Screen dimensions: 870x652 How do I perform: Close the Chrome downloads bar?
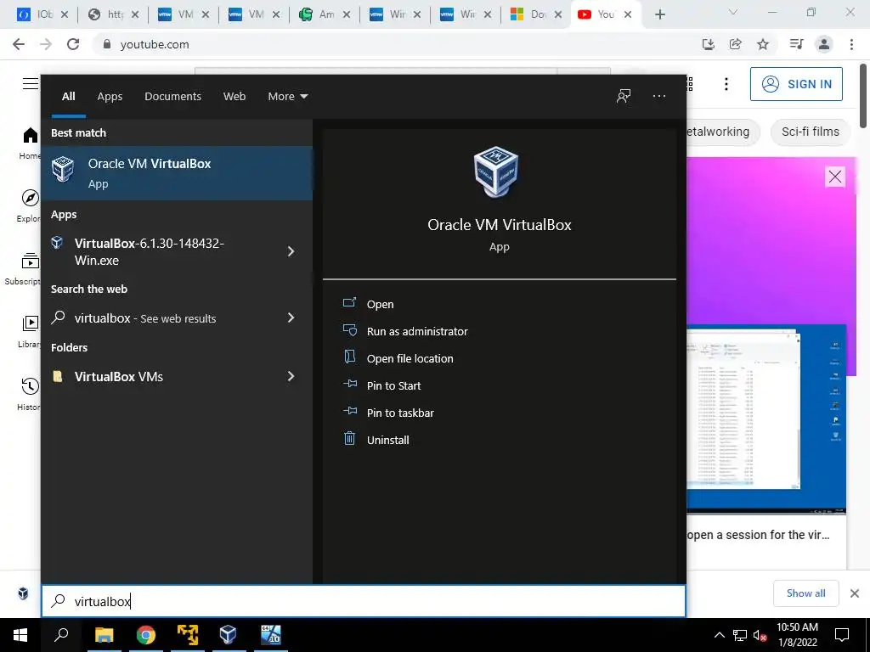point(855,593)
